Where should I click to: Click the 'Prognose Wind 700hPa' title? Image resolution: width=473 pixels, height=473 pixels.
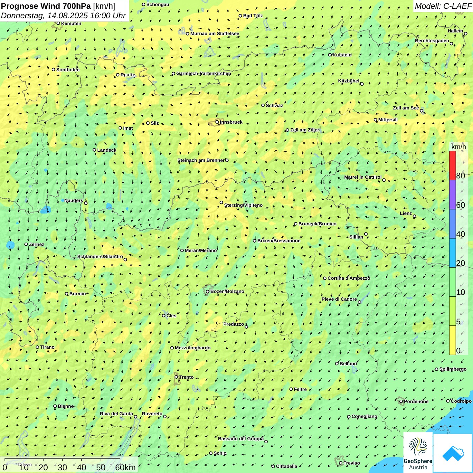tap(46, 6)
